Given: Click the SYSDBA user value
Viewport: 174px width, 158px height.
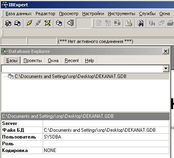Looking at the screenshot, I should click(x=53, y=137).
